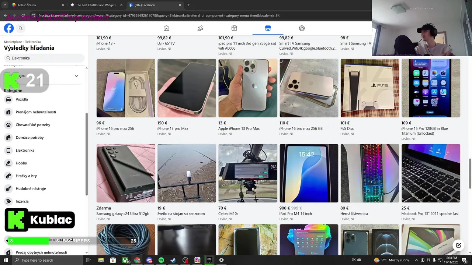The width and height of the screenshot is (472, 265).
Task: Click the 'iPhone 16 pro max 256' title
Action: [115, 128]
